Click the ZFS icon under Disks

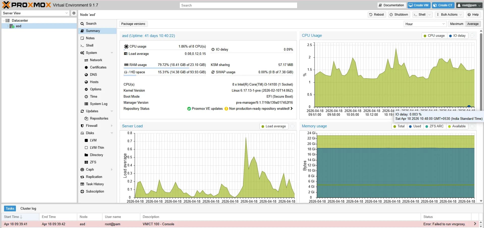click(86, 162)
